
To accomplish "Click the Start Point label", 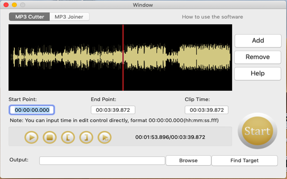I will 23,99.
